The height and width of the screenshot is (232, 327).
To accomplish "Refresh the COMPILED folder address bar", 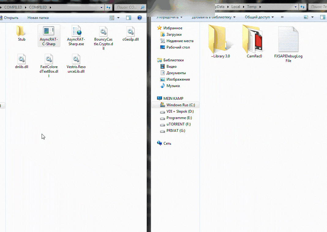I will pos(108,8).
